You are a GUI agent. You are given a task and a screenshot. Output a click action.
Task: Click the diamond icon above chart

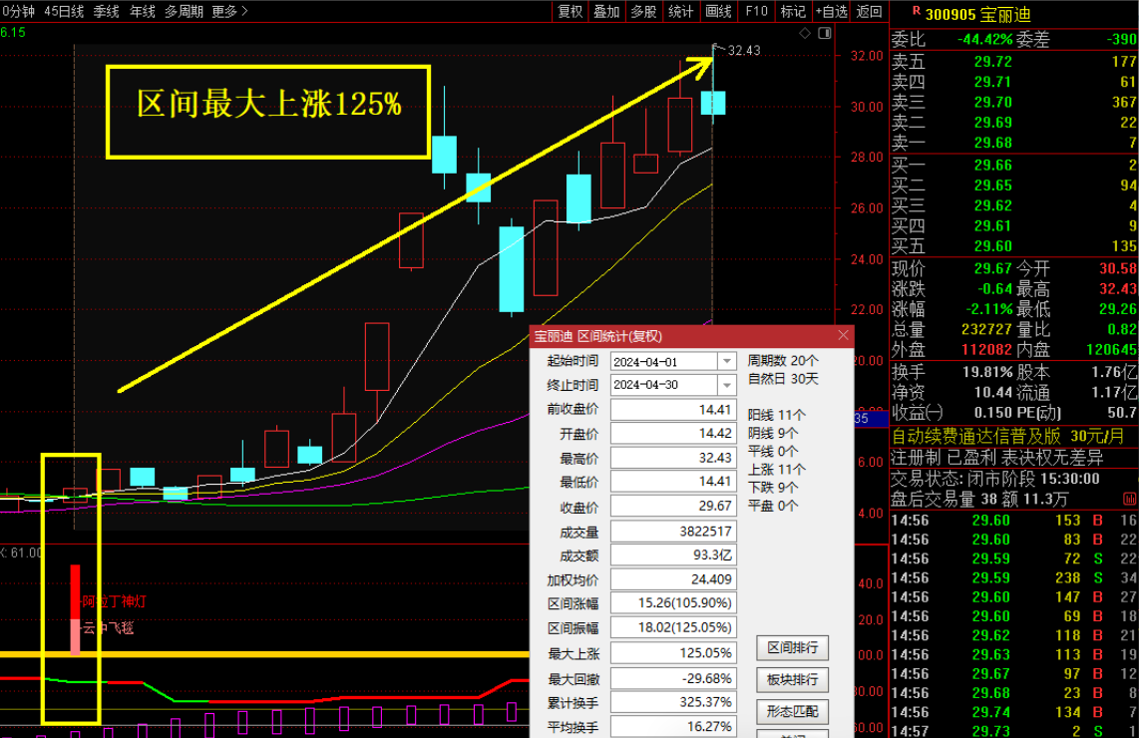805,34
